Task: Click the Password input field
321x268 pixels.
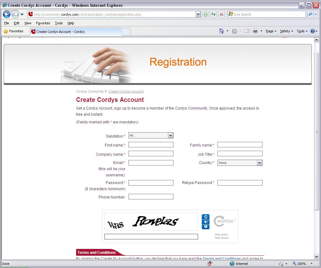Action: click(151, 183)
